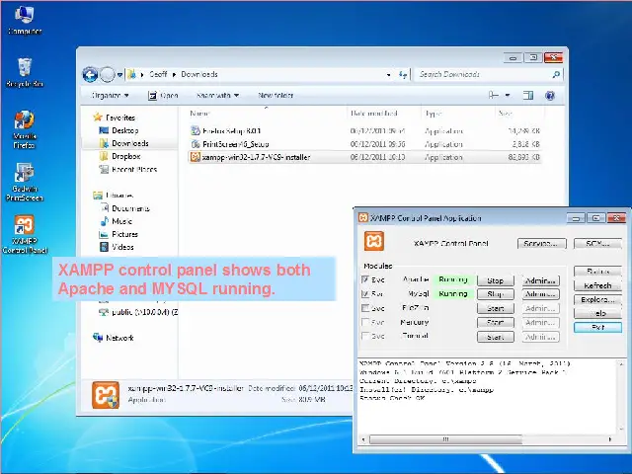Screen dimensions: 632x474
Task: Click the forward navigation arrow in explorer
Action: tap(107, 74)
